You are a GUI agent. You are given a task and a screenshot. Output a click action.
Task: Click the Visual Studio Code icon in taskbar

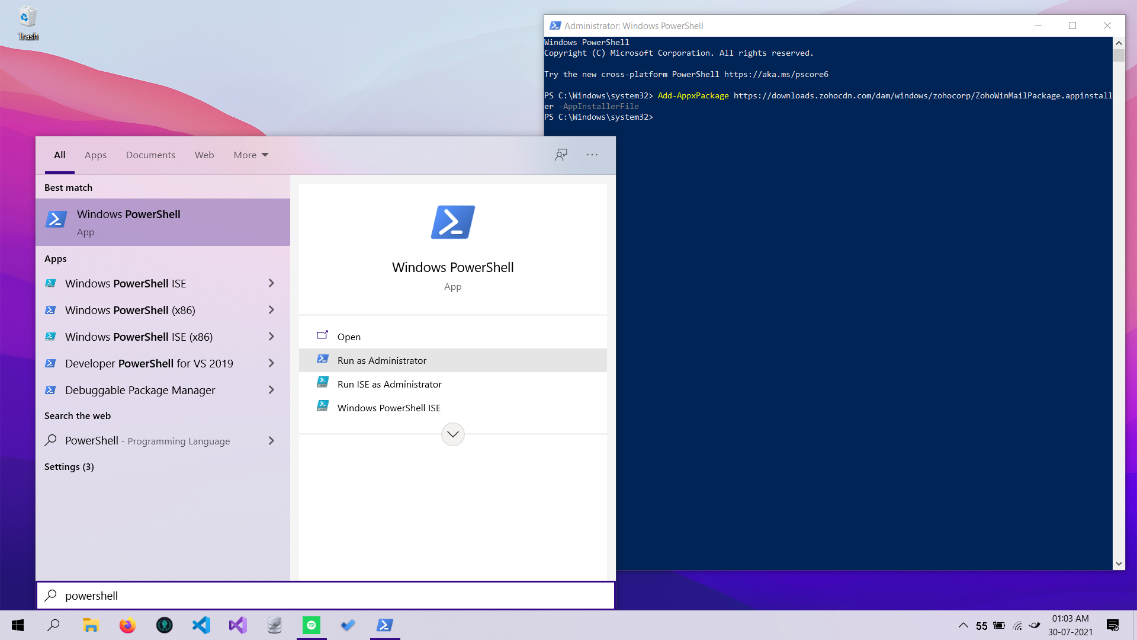click(x=201, y=625)
